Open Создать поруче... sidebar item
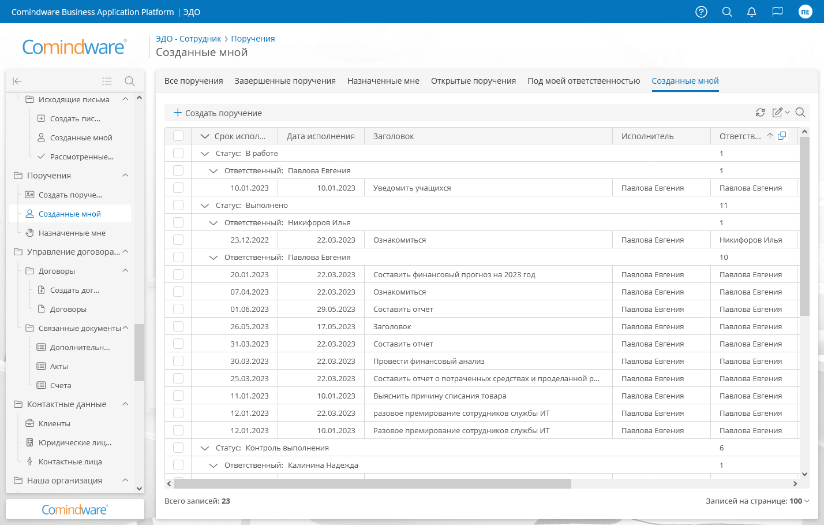The height and width of the screenshot is (525, 824). coord(70,195)
